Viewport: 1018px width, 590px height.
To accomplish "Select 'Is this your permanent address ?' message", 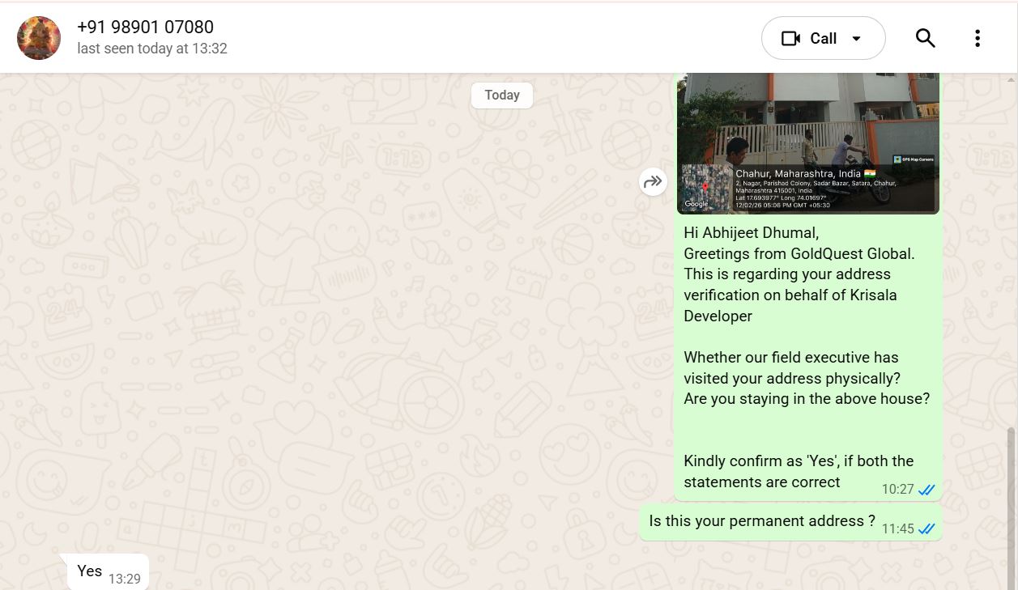I will (762, 521).
